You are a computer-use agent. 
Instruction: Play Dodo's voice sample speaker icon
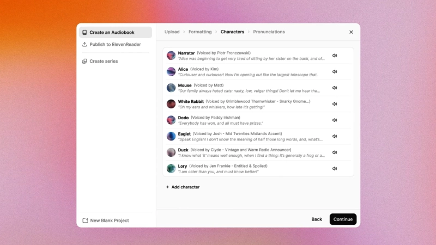(x=335, y=120)
